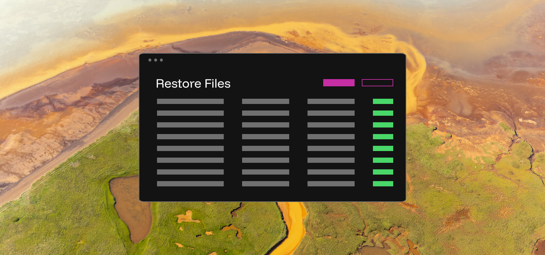545x255 pixels.
Task: Click the Restore Files heading
Action: [x=193, y=84]
